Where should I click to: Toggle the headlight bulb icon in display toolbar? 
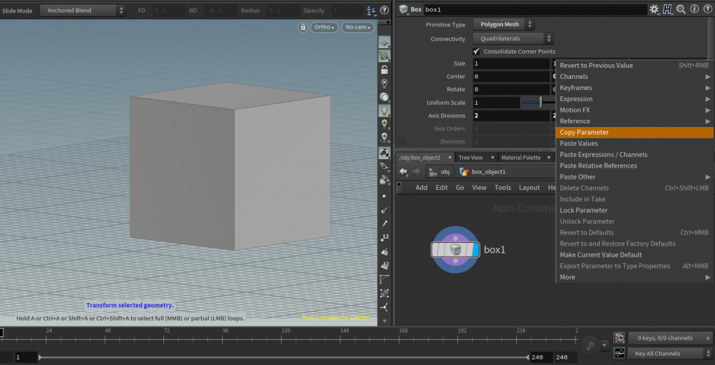(x=385, y=110)
